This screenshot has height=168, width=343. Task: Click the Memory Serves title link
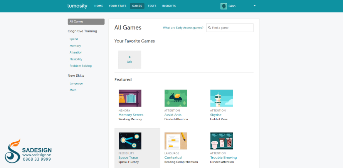pyautogui.click(x=131, y=115)
